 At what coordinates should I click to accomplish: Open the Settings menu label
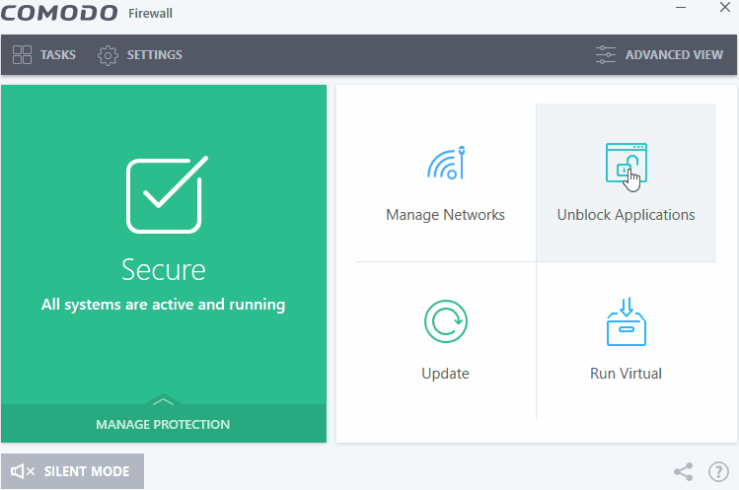click(x=154, y=55)
